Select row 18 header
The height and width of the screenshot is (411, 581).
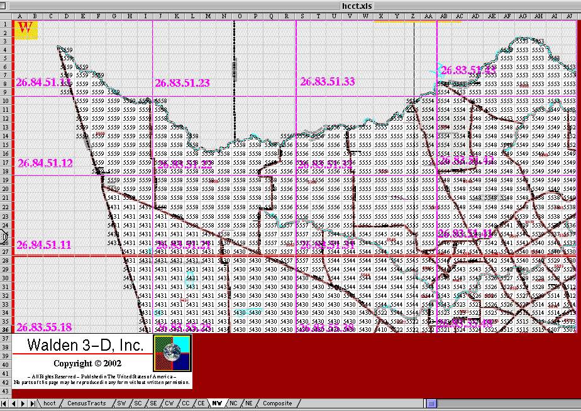coord(6,171)
